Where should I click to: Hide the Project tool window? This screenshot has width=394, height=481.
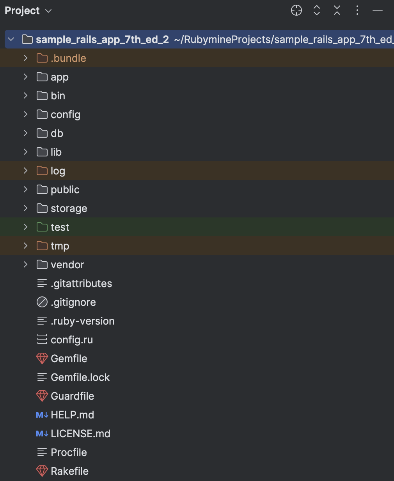[378, 11]
